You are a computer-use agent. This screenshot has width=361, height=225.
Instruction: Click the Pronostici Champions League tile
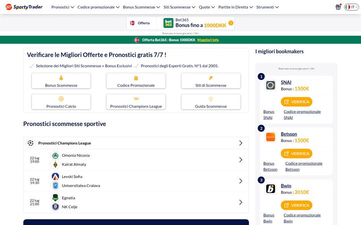point(136,101)
